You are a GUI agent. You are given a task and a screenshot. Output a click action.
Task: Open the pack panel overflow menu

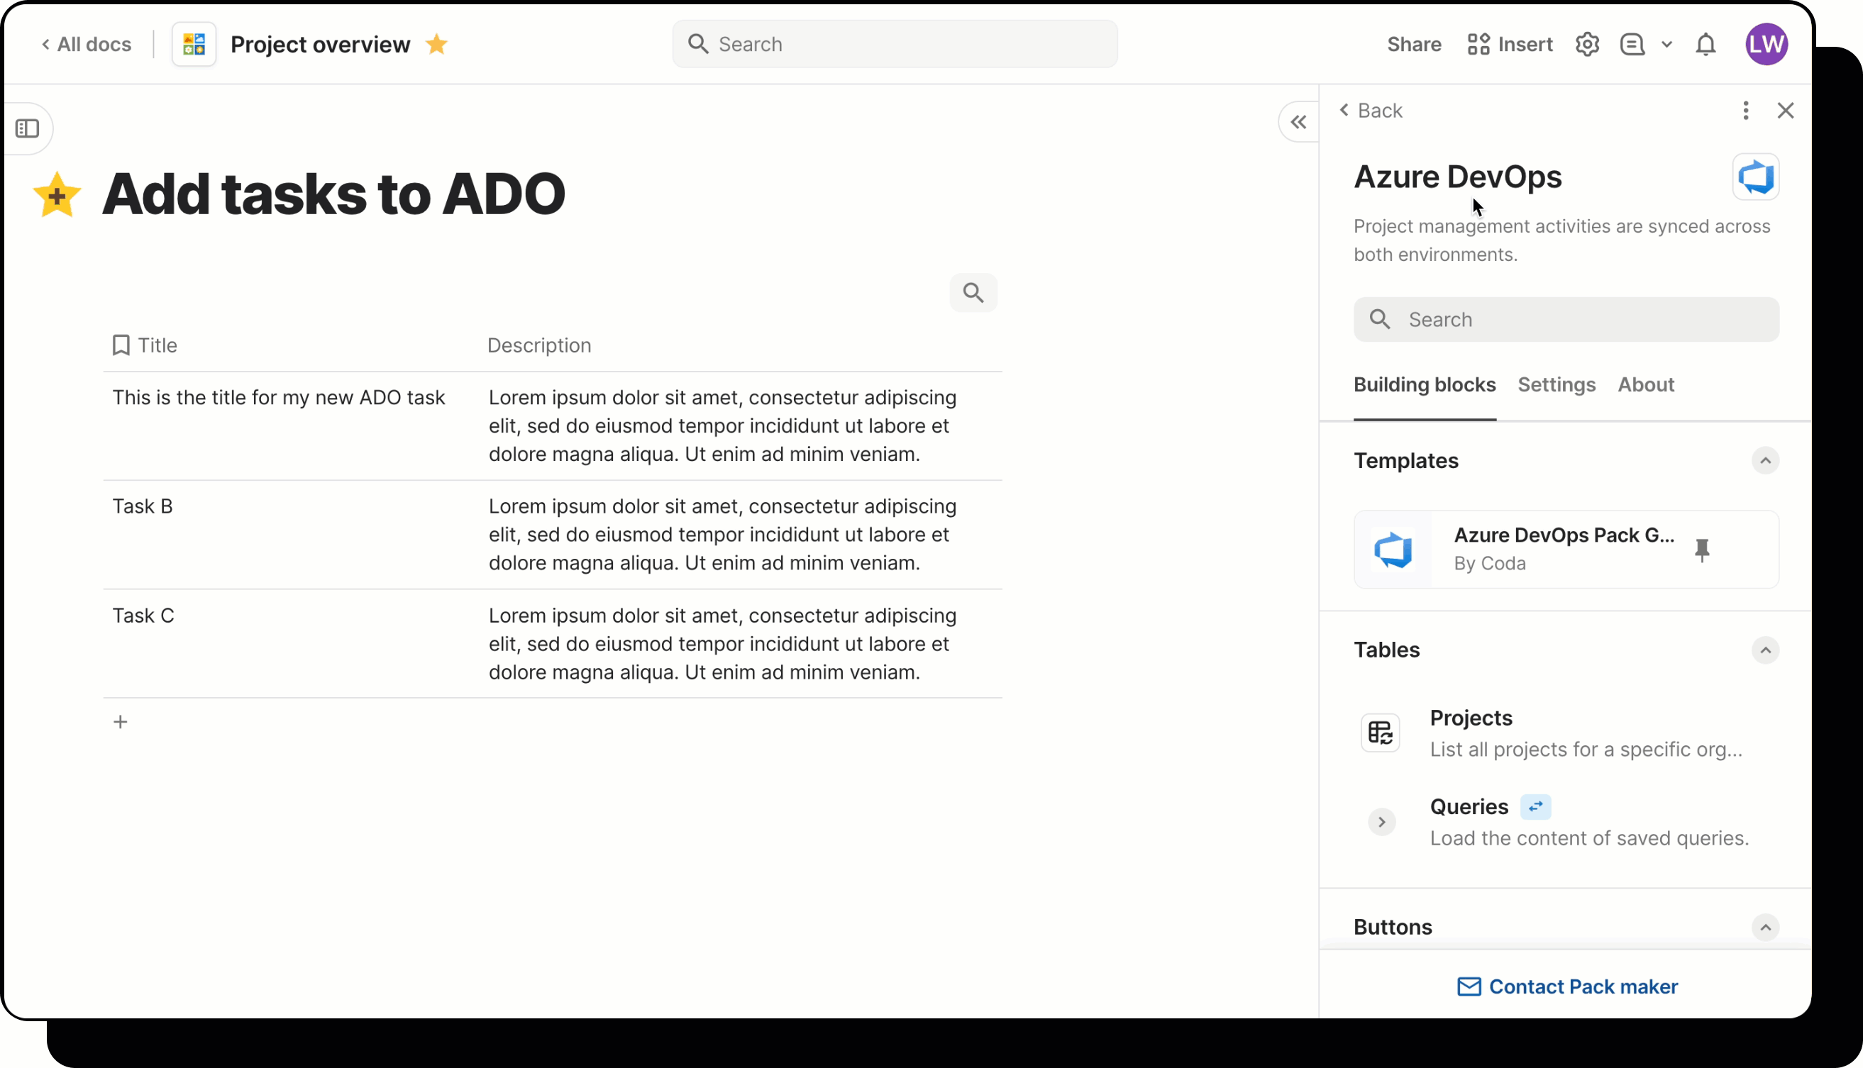point(1746,110)
